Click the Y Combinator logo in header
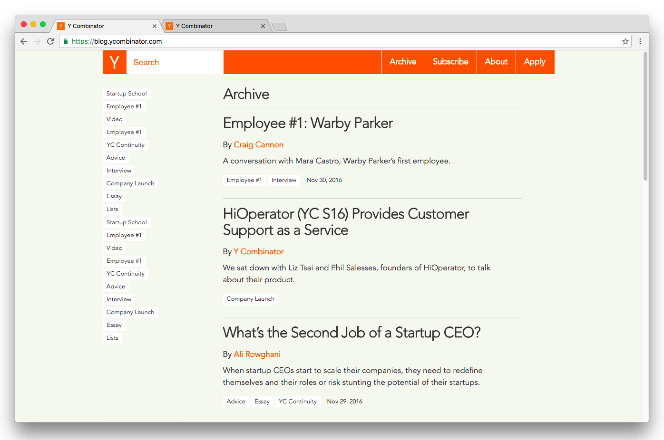This screenshot has width=664, height=440. 115,62
